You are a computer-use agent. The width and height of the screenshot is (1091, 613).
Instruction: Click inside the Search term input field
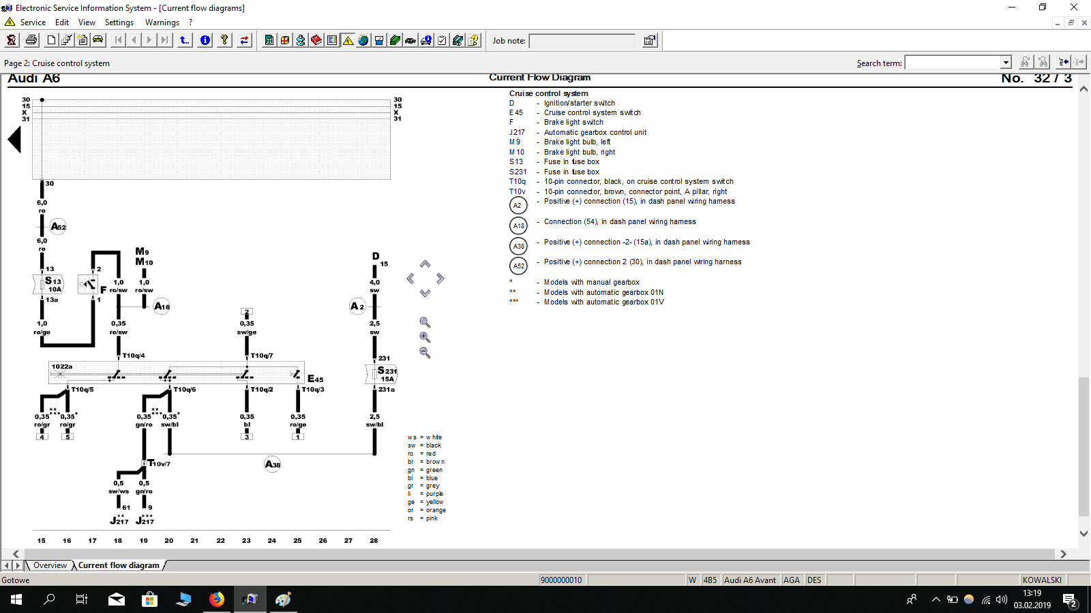[953, 63]
